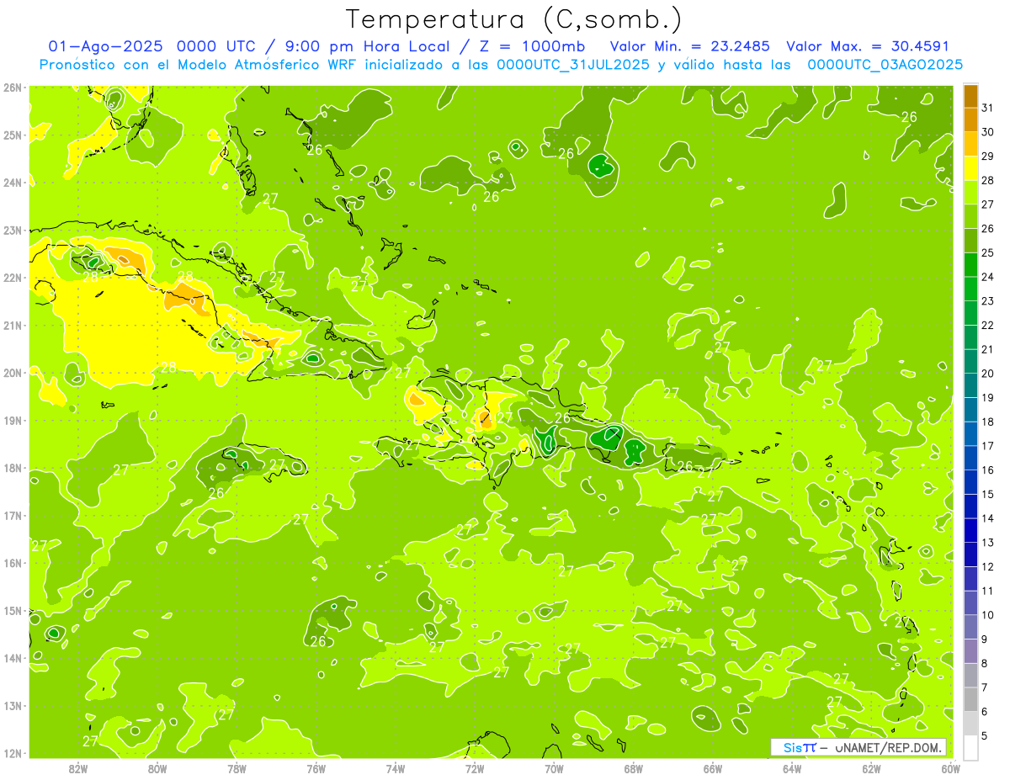Click the white colorbar segment below 5
Viewport: 1010px width, 780px height.
tap(970, 747)
